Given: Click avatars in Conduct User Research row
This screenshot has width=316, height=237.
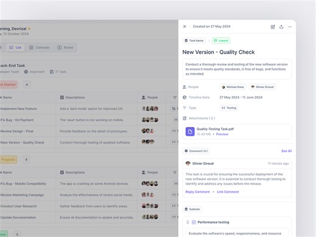Looking at the screenshot, I should (x=150, y=206).
